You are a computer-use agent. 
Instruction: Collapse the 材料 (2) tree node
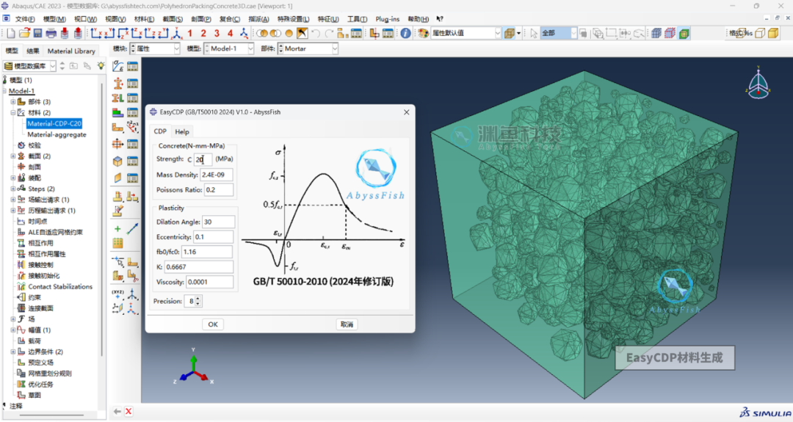click(13, 113)
